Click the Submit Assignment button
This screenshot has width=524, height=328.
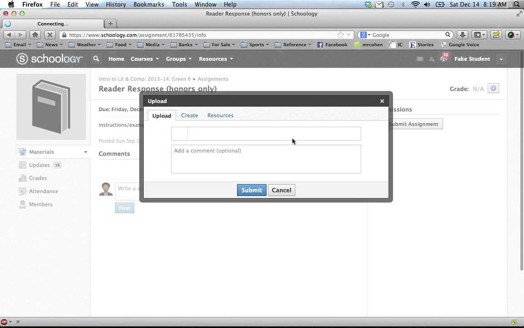(x=415, y=124)
